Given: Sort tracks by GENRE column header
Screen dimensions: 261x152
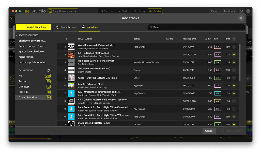Looking at the screenshot, I should click(137, 39).
